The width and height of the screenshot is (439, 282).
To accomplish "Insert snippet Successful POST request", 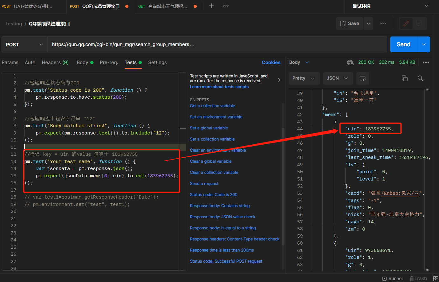I will pyautogui.click(x=226, y=261).
